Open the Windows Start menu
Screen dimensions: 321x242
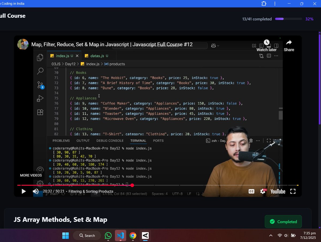click(x=65, y=236)
